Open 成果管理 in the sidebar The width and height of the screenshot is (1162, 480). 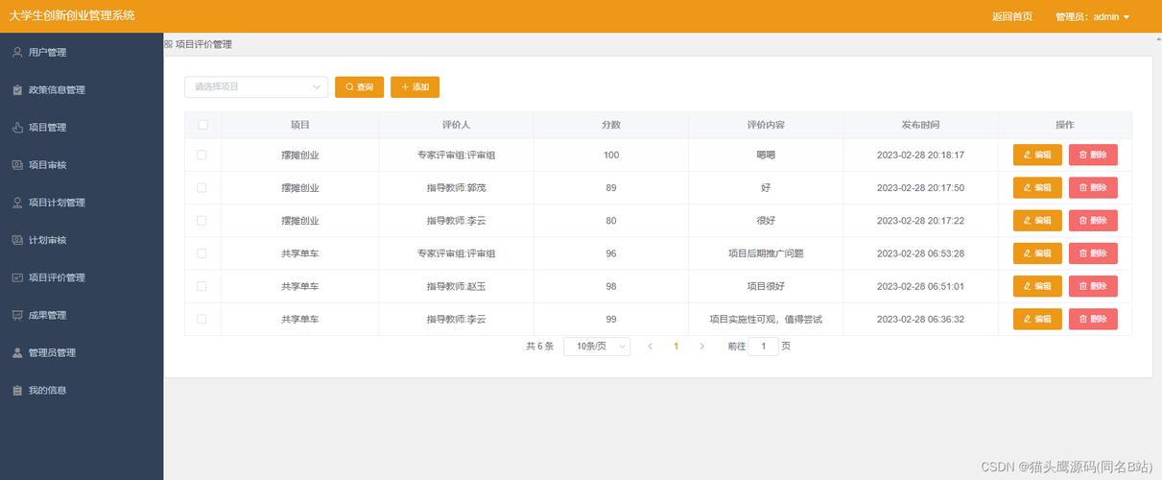pyautogui.click(x=82, y=315)
